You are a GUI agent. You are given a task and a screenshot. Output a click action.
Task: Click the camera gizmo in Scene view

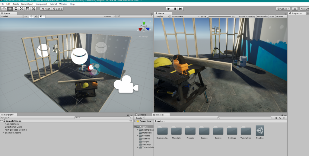pos(126,84)
